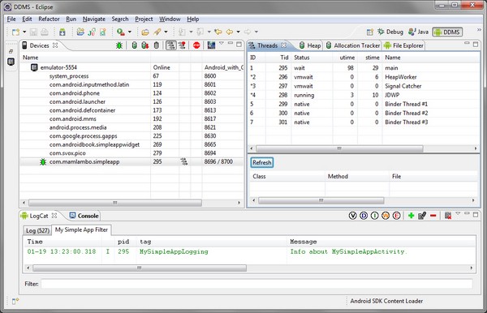Open the Window menu
This screenshot has height=313, width=487.
tap(170, 19)
